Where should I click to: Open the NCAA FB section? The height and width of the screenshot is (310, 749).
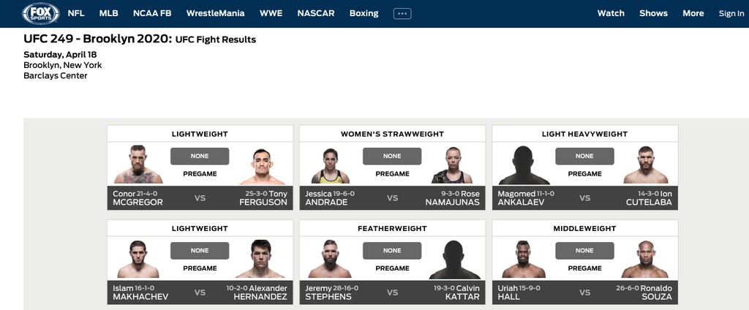[152, 13]
